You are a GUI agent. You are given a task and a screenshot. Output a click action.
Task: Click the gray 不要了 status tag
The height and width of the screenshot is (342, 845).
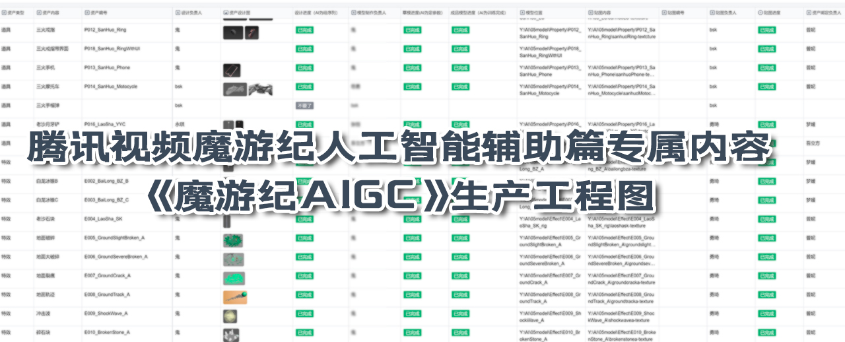(304, 106)
